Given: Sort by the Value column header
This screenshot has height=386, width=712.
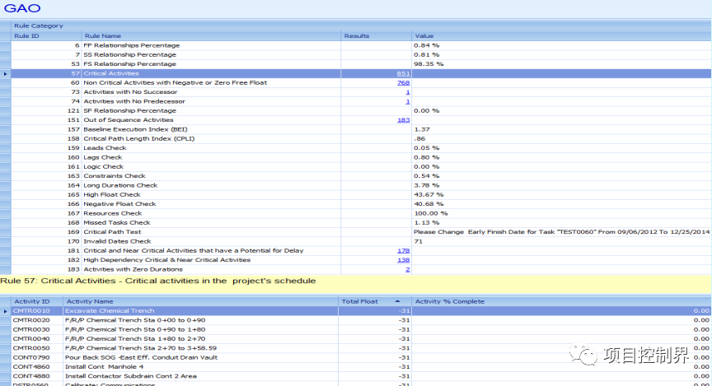Looking at the screenshot, I should [x=561, y=36].
